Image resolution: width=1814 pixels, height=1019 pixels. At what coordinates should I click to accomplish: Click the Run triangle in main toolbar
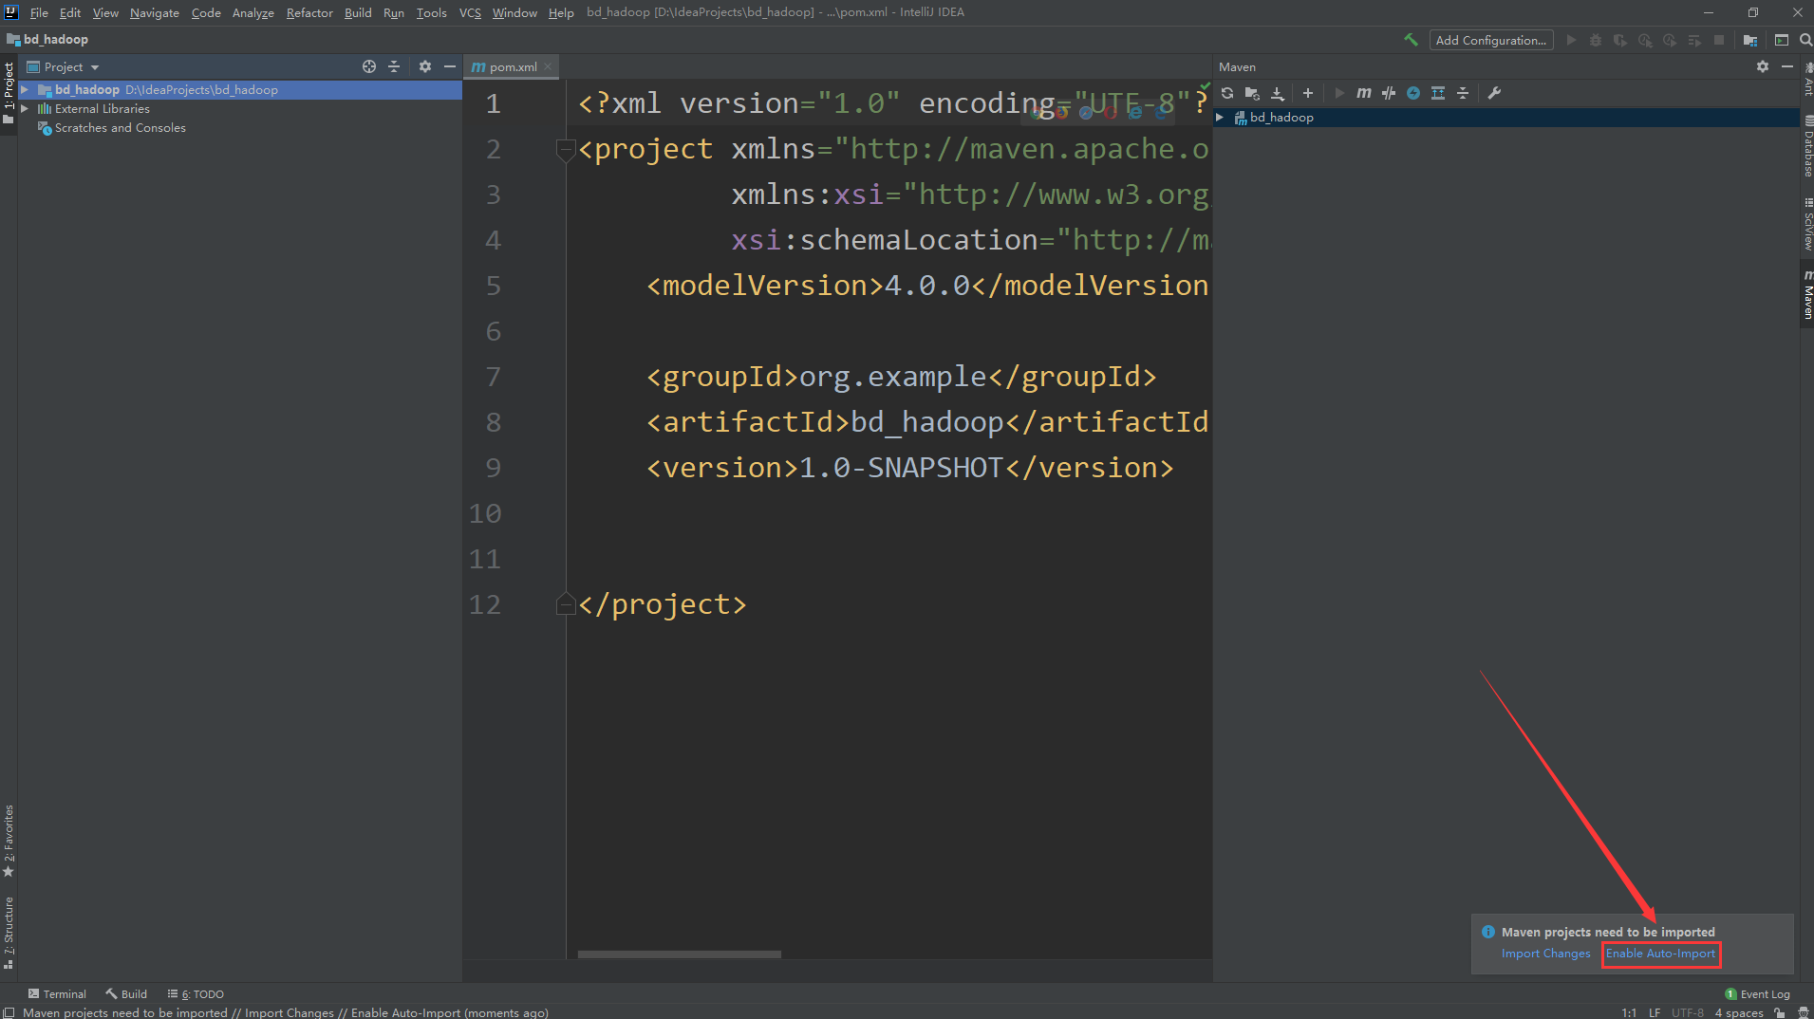[x=1571, y=40]
